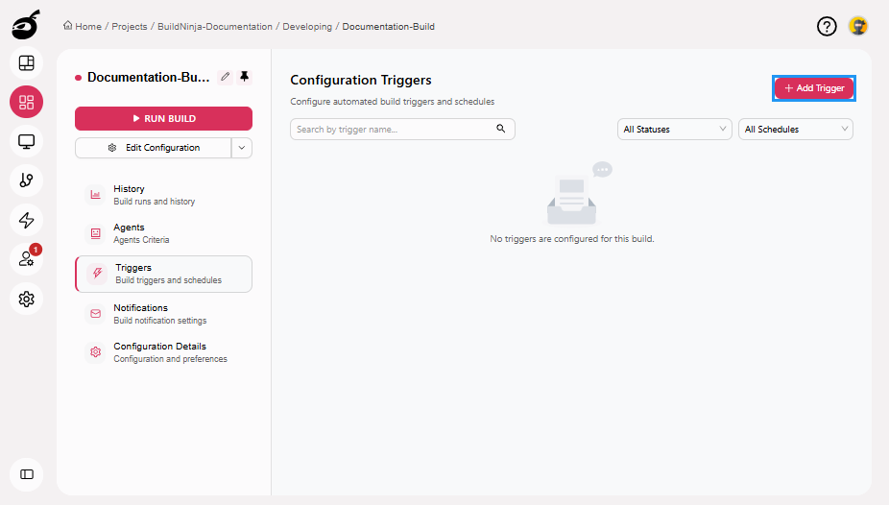Click the Add Trigger button

pyautogui.click(x=814, y=88)
